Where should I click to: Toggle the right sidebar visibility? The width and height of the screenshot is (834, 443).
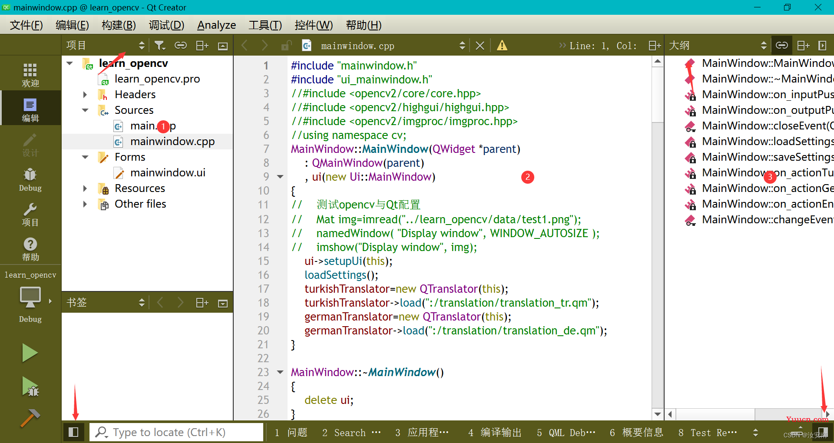click(x=823, y=432)
